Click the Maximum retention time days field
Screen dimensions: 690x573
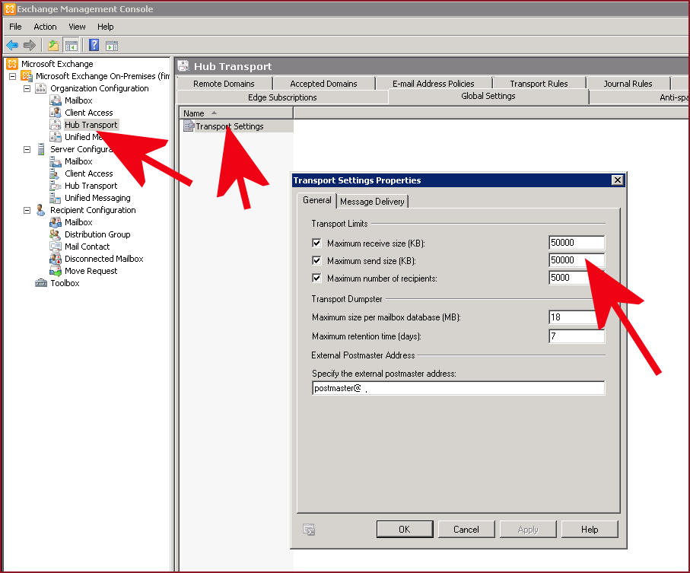(x=577, y=336)
